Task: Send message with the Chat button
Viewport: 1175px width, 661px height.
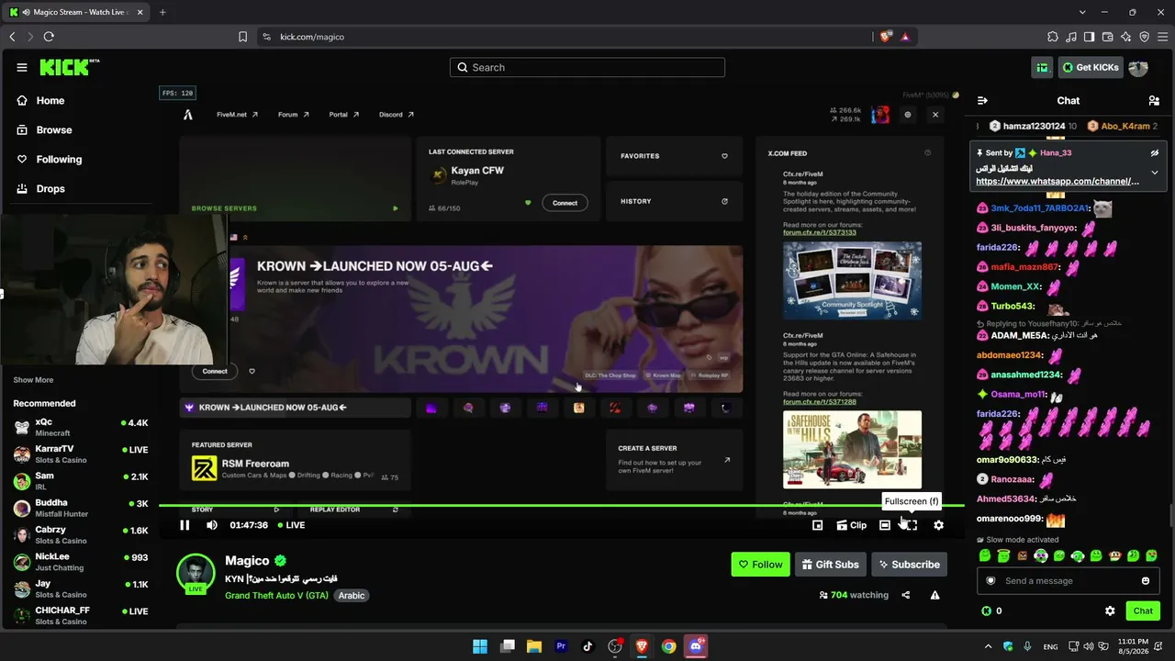Action: pyautogui.click(x=1143, y=611)
